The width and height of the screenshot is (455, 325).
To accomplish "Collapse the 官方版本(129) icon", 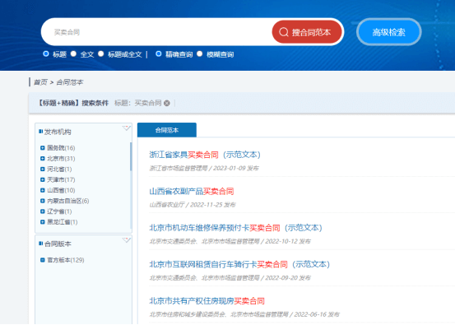I will (x=43, y=260).
